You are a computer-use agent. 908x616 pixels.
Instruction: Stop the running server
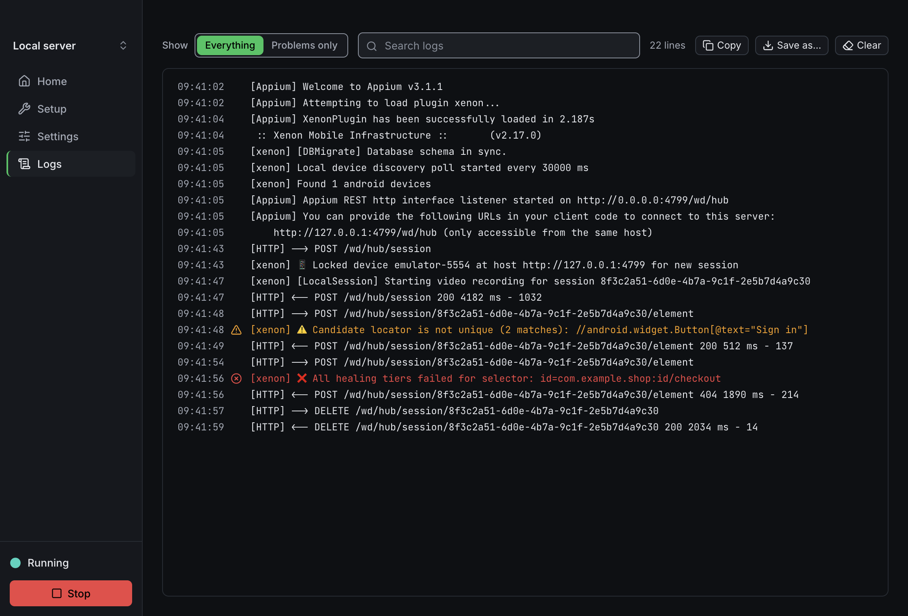click(x=71, y=593)
